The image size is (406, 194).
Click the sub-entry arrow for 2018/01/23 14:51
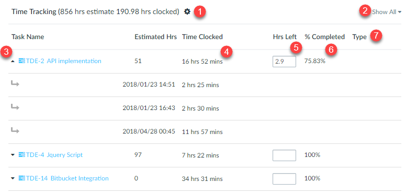[x=15, y=83]
